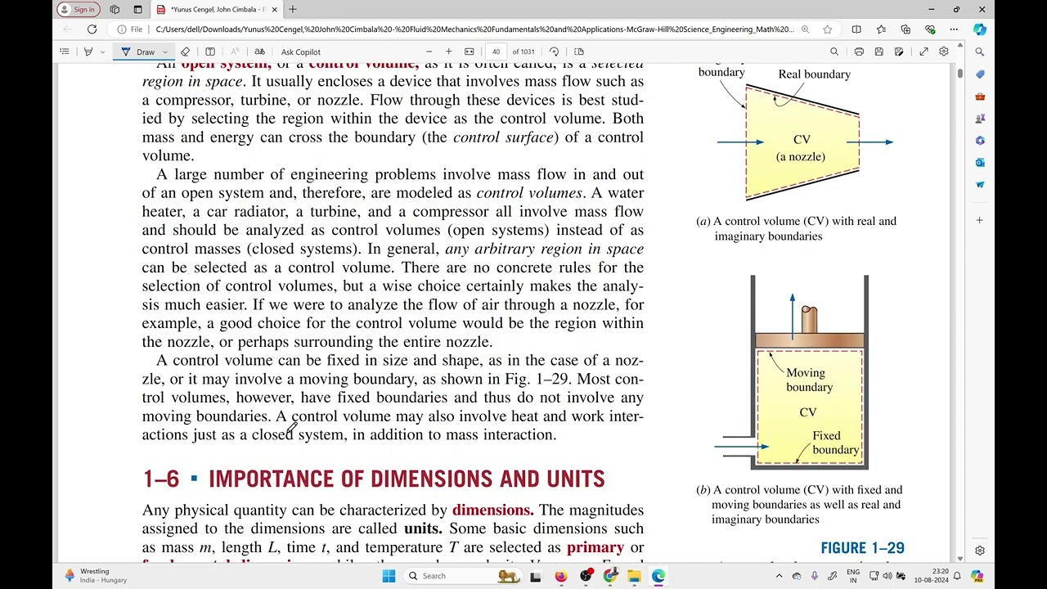Open File Explorer from taskbar
Screen dimensions: 1047x589
pos(634,576)
